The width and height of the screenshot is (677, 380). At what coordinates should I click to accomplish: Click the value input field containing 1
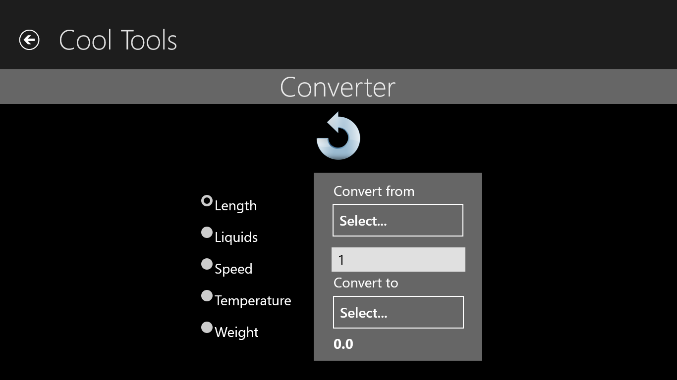click(x=398, y=260)
